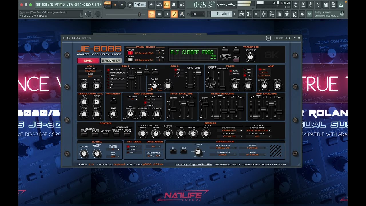The height and width of the screenshot is (206, 366).
Task: Switch to the MAIN page
Action: (88, 60)
